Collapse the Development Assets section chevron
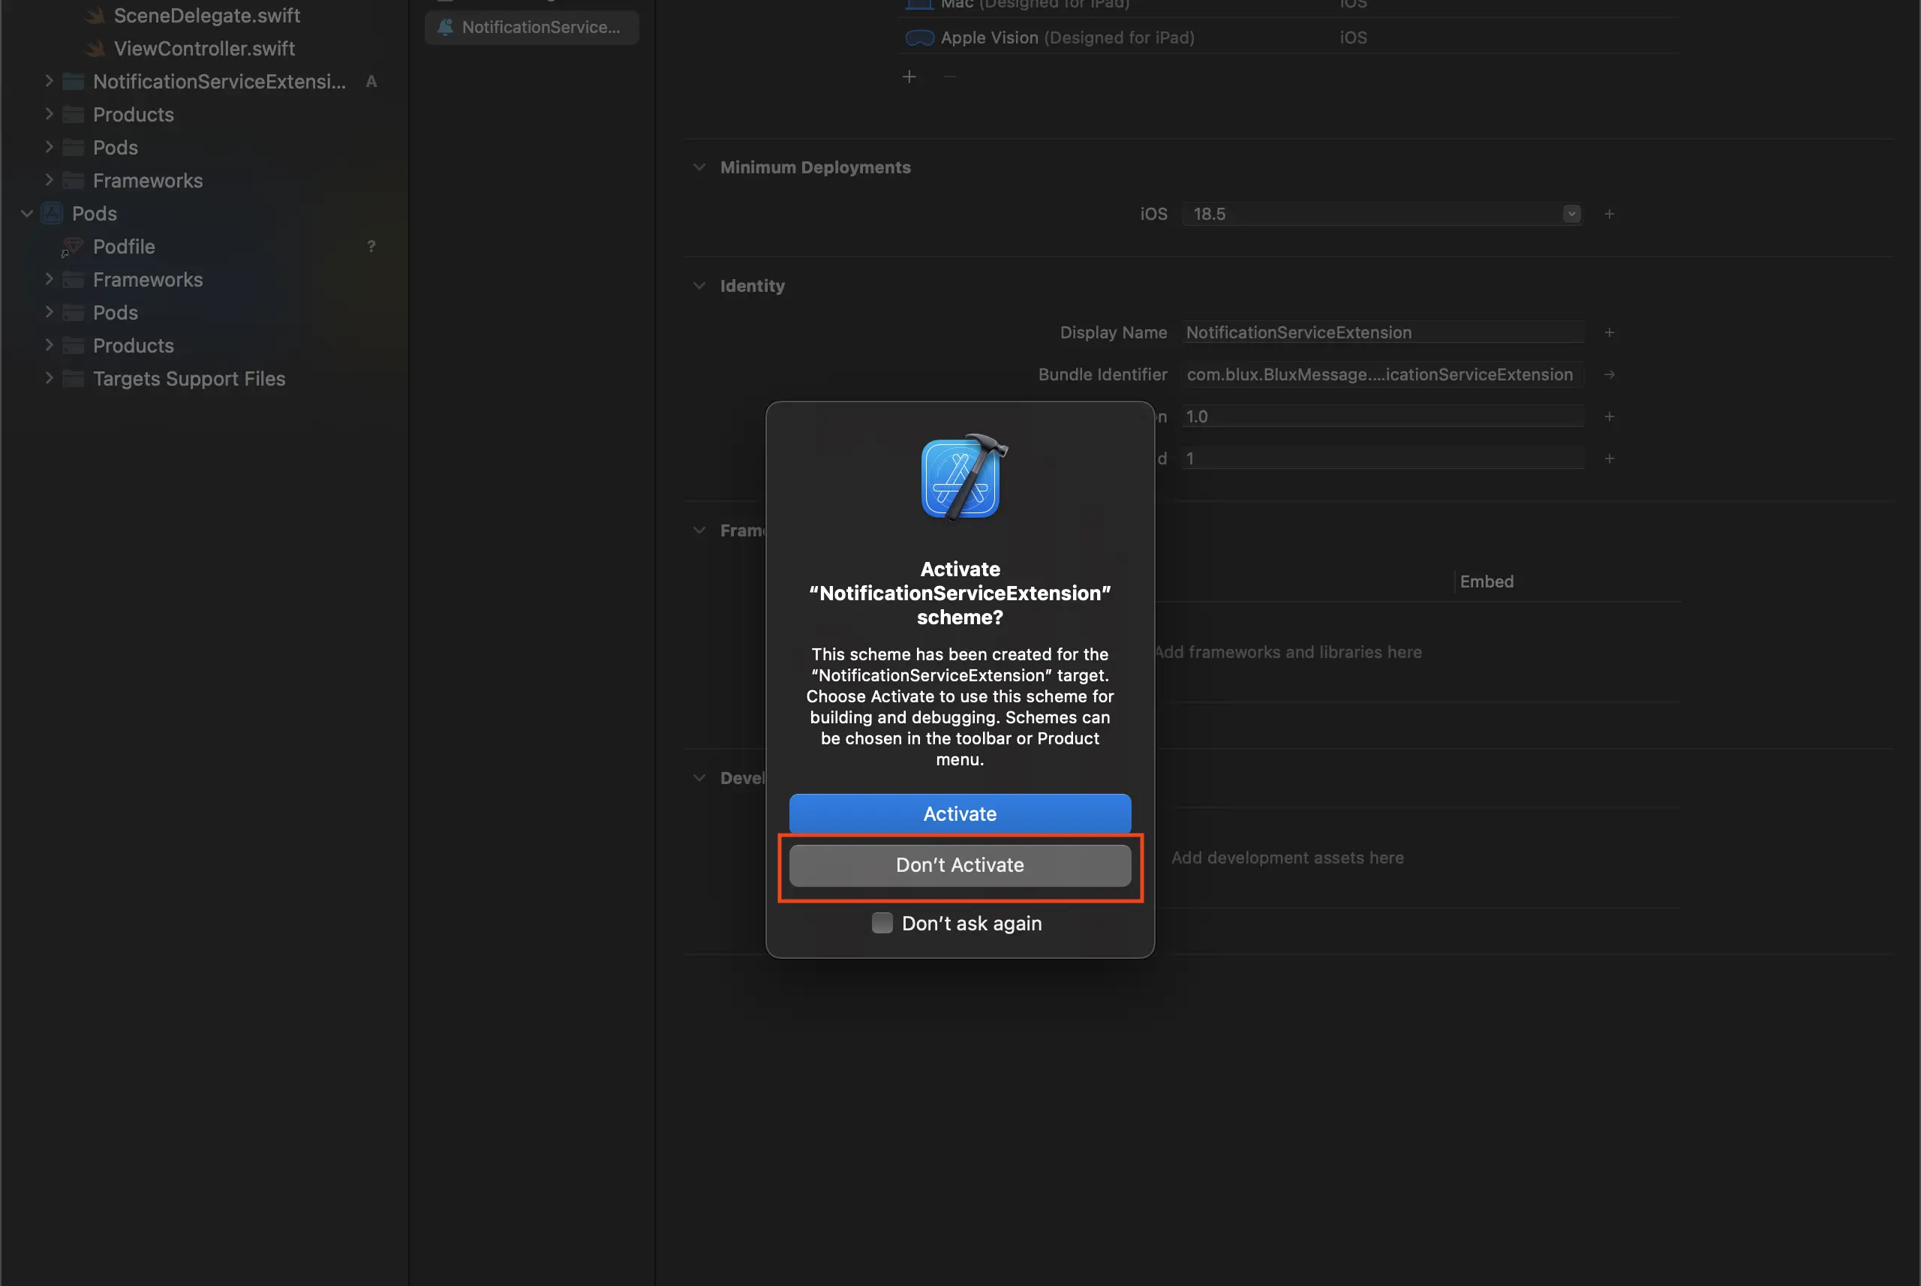This screenshot has width=1921, height=1286. point(699,777)
